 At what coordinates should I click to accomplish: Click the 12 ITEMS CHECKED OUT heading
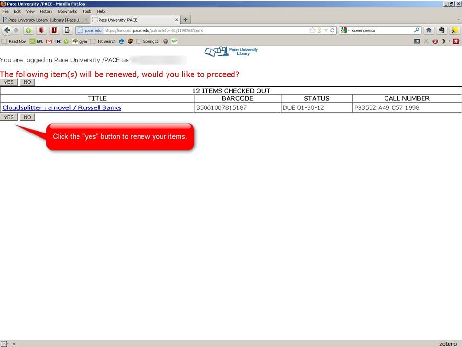231,91
